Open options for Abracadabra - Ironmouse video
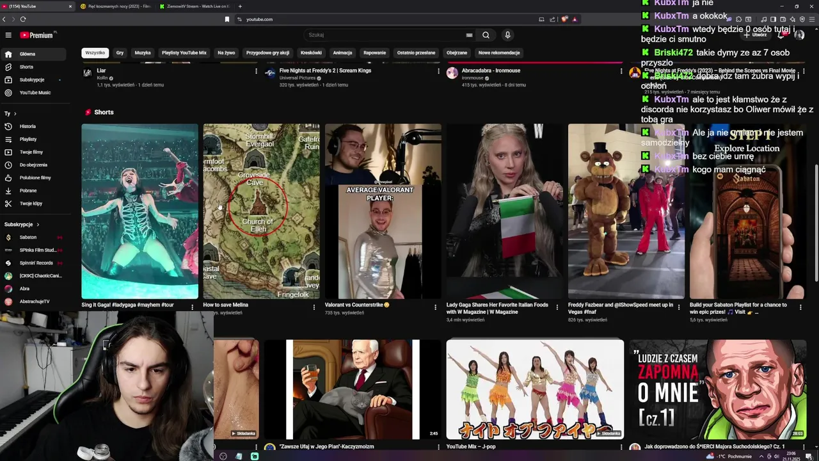Screen dimensions: 819x461 (x=621, y=71)
